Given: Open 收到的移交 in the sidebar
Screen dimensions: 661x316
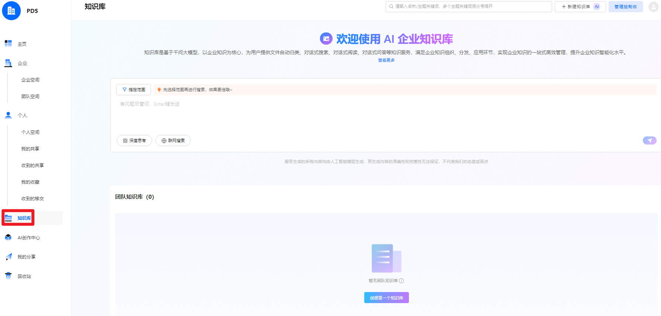Looking at the screenshot, I should coord(32,199).
